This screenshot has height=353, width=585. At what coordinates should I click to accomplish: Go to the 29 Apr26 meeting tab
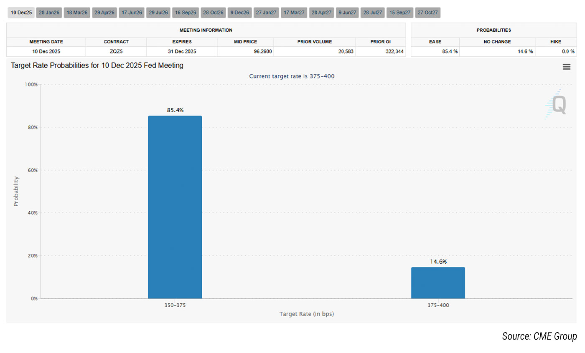pyautogui.click(x=104, y=13)
